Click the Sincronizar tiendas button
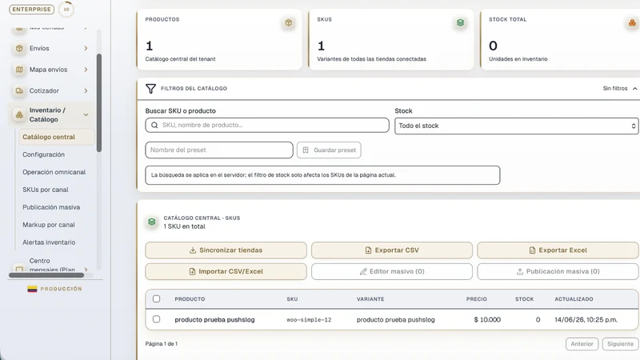640x360 pixels. coord(226,250)
